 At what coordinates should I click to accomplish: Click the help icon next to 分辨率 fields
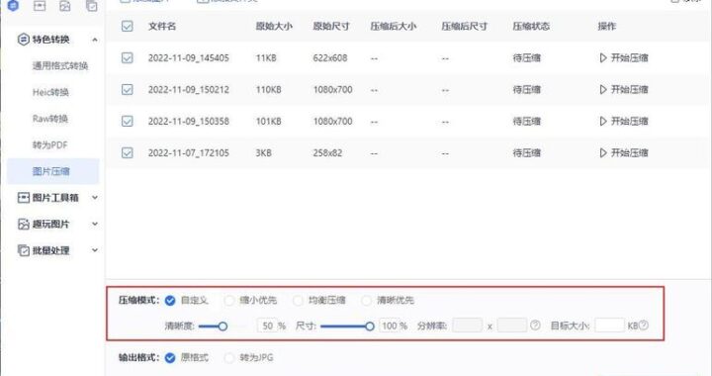(535, 326)
